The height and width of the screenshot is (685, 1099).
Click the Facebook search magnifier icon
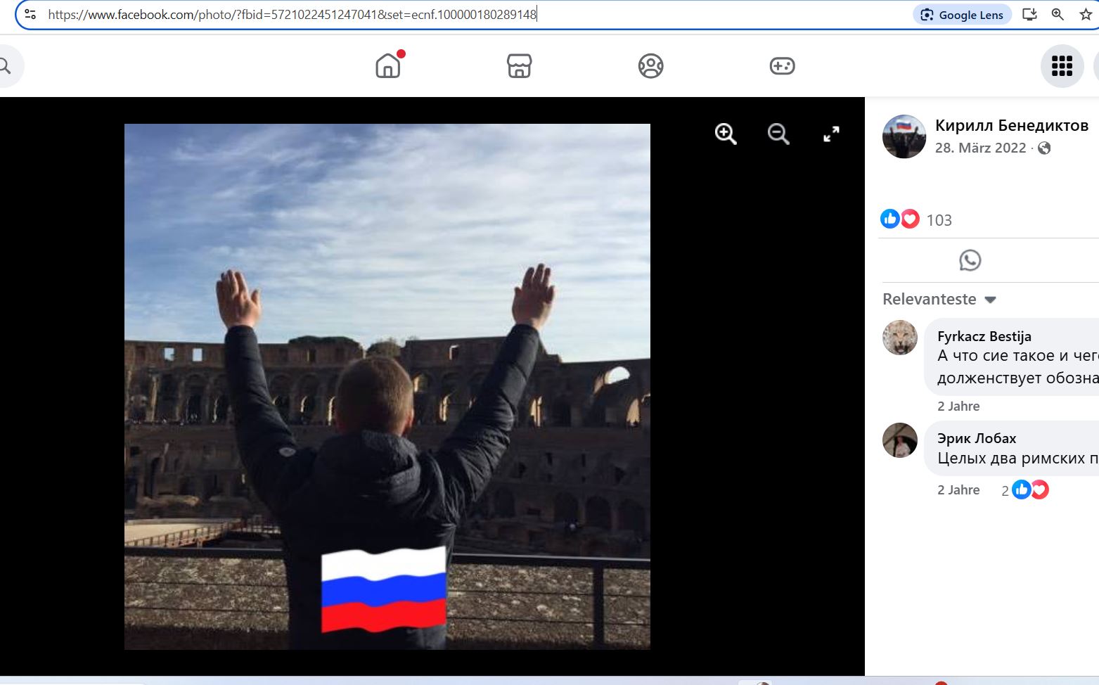6,66
